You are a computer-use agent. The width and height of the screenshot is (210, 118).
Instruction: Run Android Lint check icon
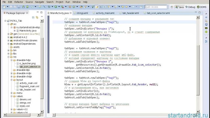pos(32,7)
